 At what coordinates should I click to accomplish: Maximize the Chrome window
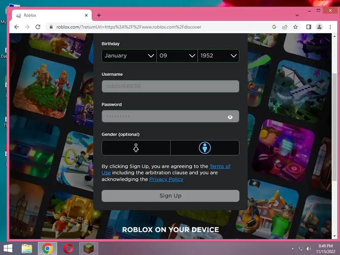[x=318, y=10]
